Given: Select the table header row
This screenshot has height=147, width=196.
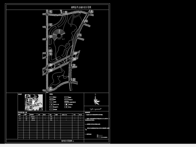Looking at the screenshot, I should coord(51,115).
